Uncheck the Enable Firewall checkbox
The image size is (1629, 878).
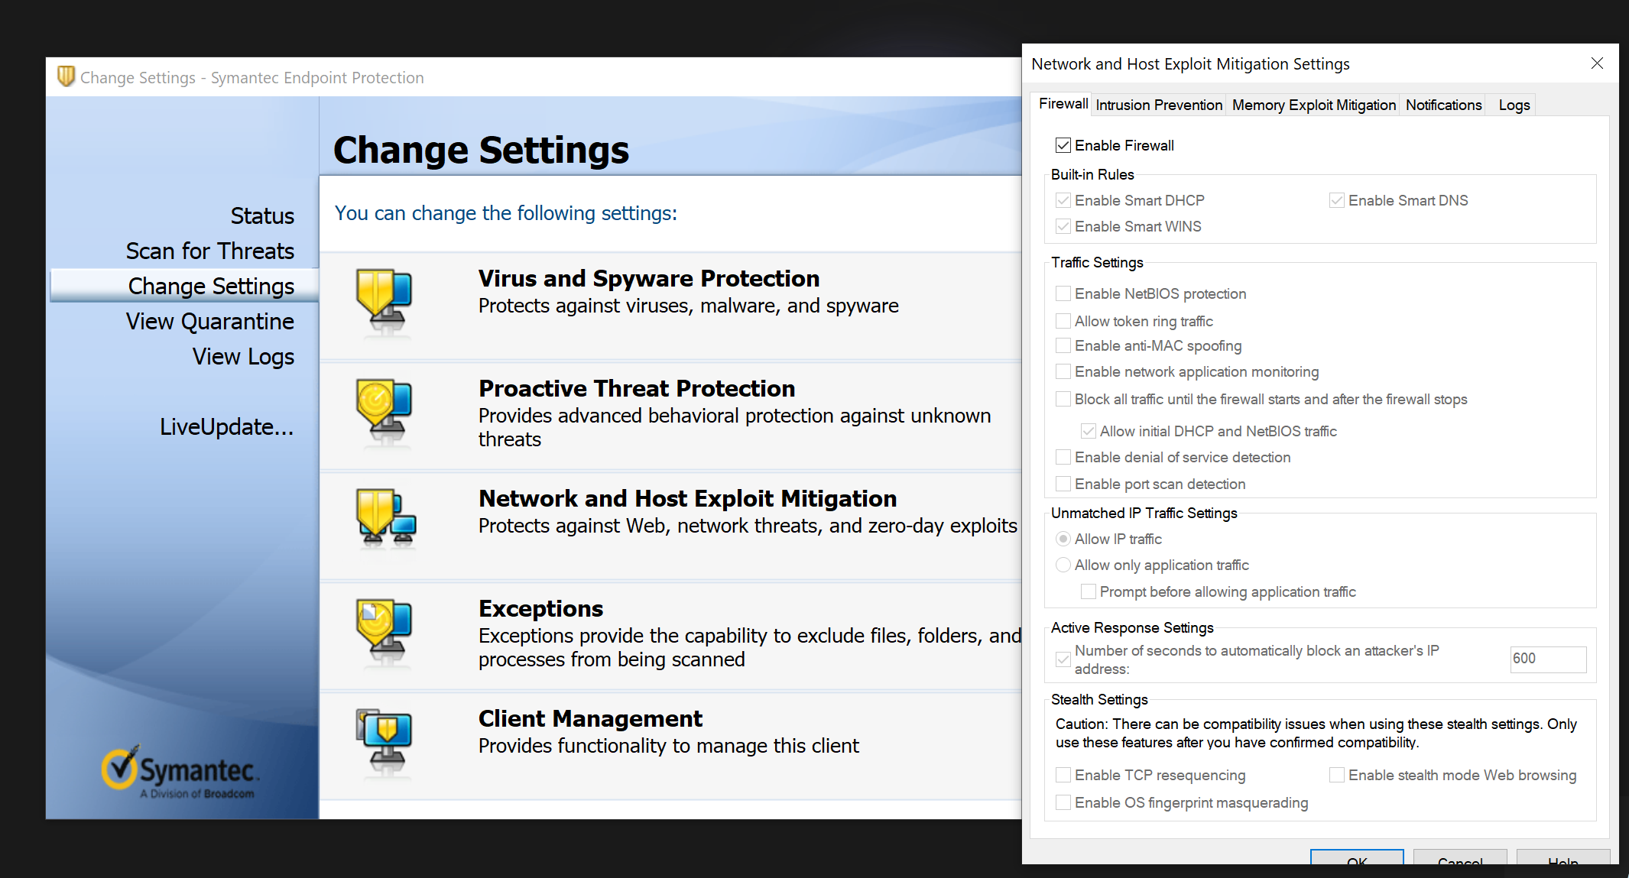pos(1063,145)
